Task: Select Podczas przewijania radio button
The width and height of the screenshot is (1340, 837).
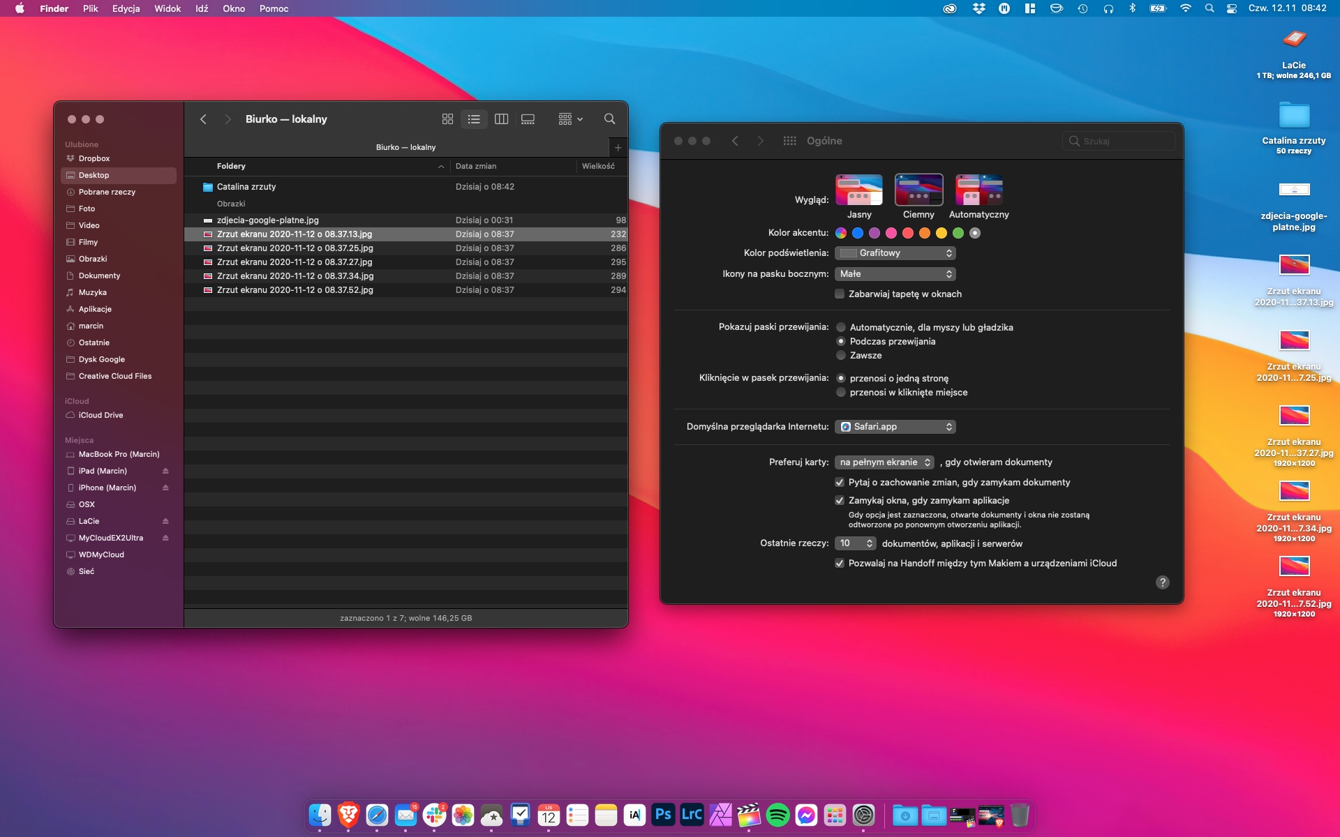Action: coord(841,341)
